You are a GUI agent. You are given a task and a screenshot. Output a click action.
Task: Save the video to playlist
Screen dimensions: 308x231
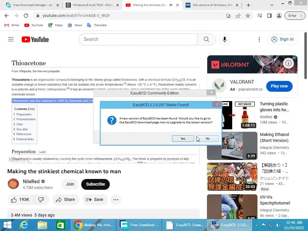(95, 200)
